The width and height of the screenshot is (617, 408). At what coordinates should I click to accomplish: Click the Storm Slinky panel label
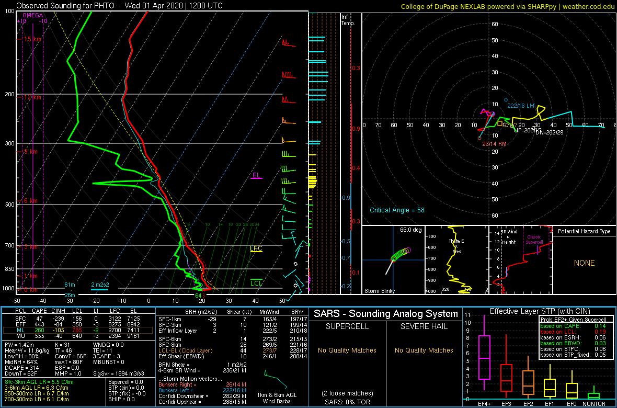point(379,291)
